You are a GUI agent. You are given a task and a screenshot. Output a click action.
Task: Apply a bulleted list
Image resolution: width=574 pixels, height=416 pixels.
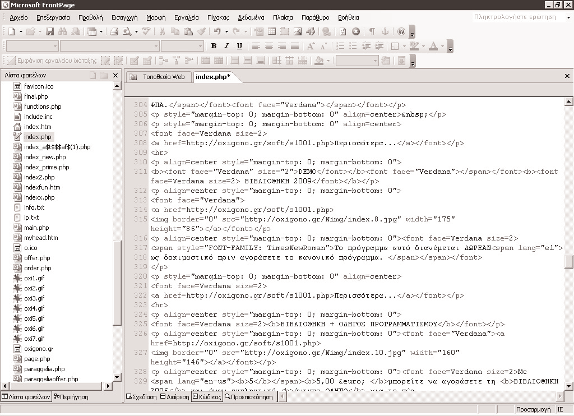pyautogui.click(x=353, y=46)
